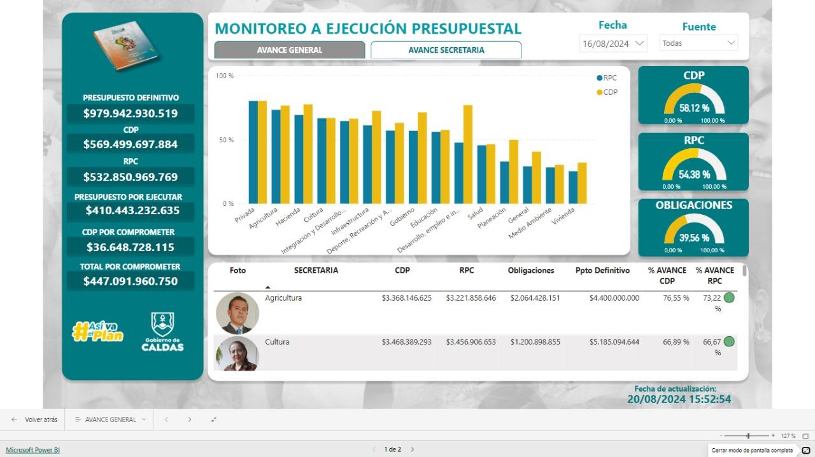815x457 pixels.
Task: Click next page arrow beside 1 de 2
Action: [x=412, y=449]
